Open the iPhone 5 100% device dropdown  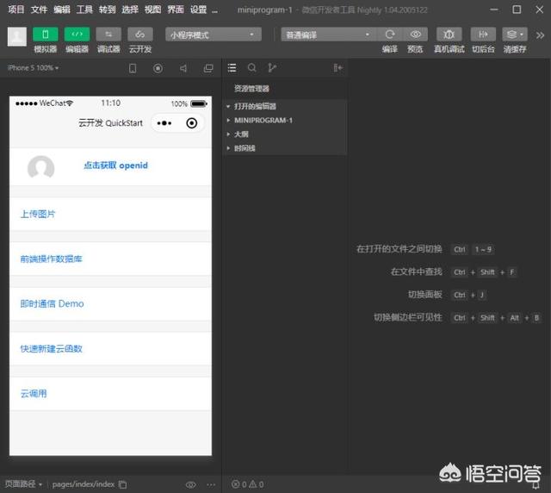(x=33, y=67)
